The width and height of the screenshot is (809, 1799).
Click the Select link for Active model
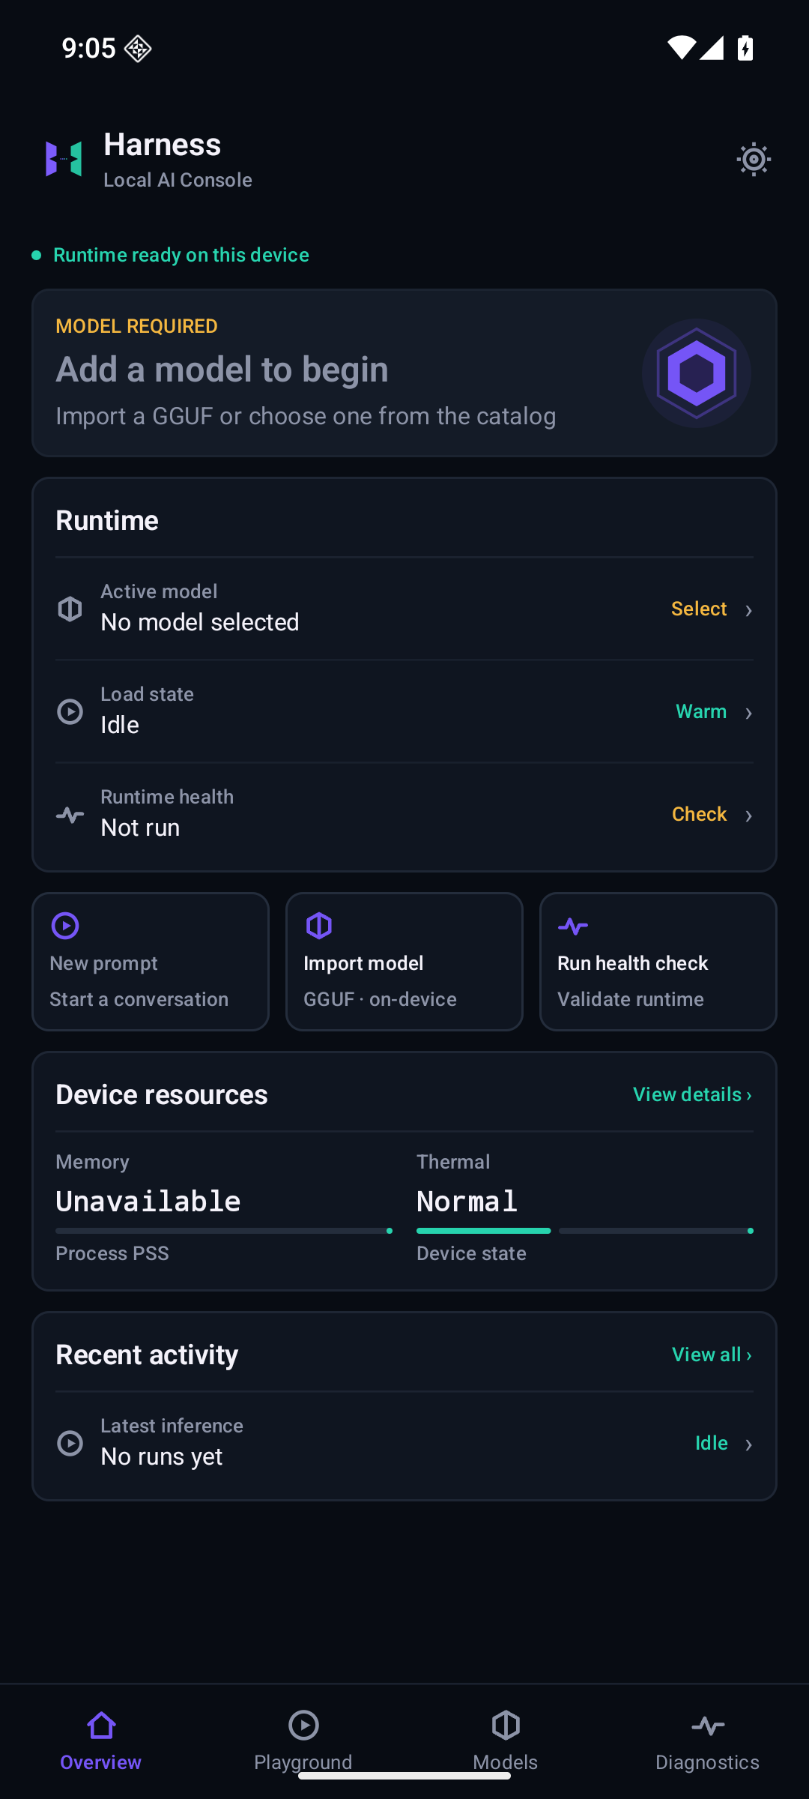click(699, 609)
